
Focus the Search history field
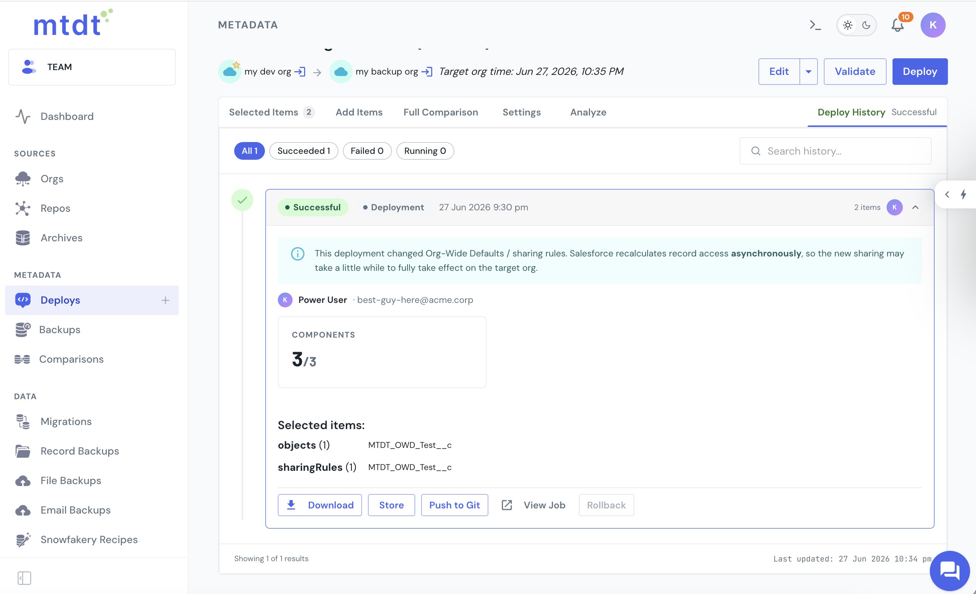coord(835,151)
